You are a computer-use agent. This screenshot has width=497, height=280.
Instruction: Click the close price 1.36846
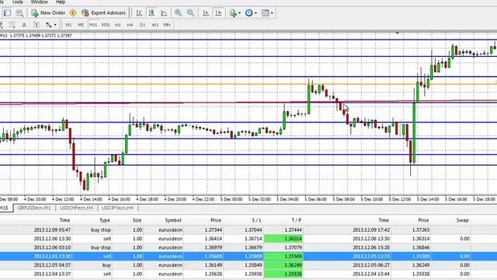[x=420, y=247]
